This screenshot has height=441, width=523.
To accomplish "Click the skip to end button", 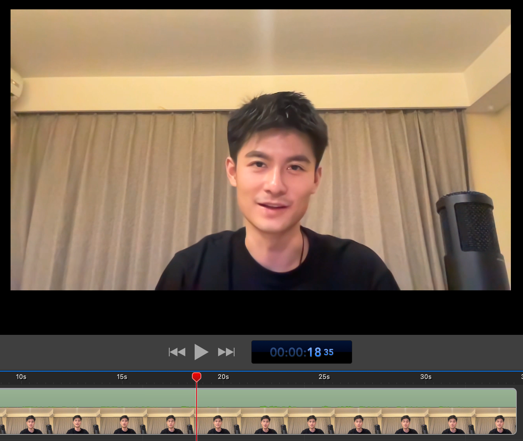I will [x=226, y=352].
